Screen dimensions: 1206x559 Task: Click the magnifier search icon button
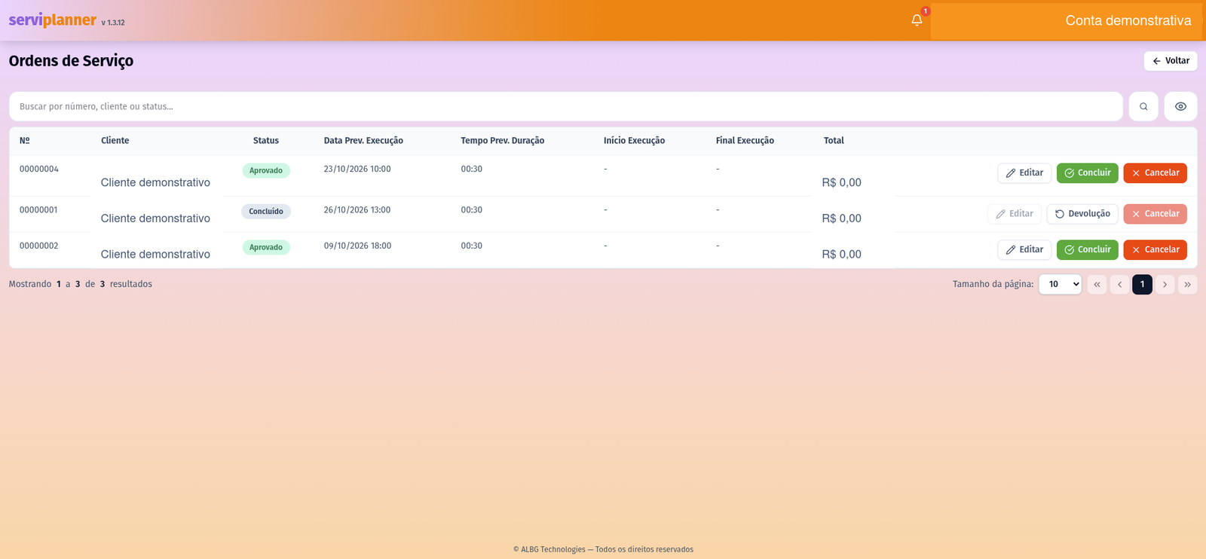1143,106
